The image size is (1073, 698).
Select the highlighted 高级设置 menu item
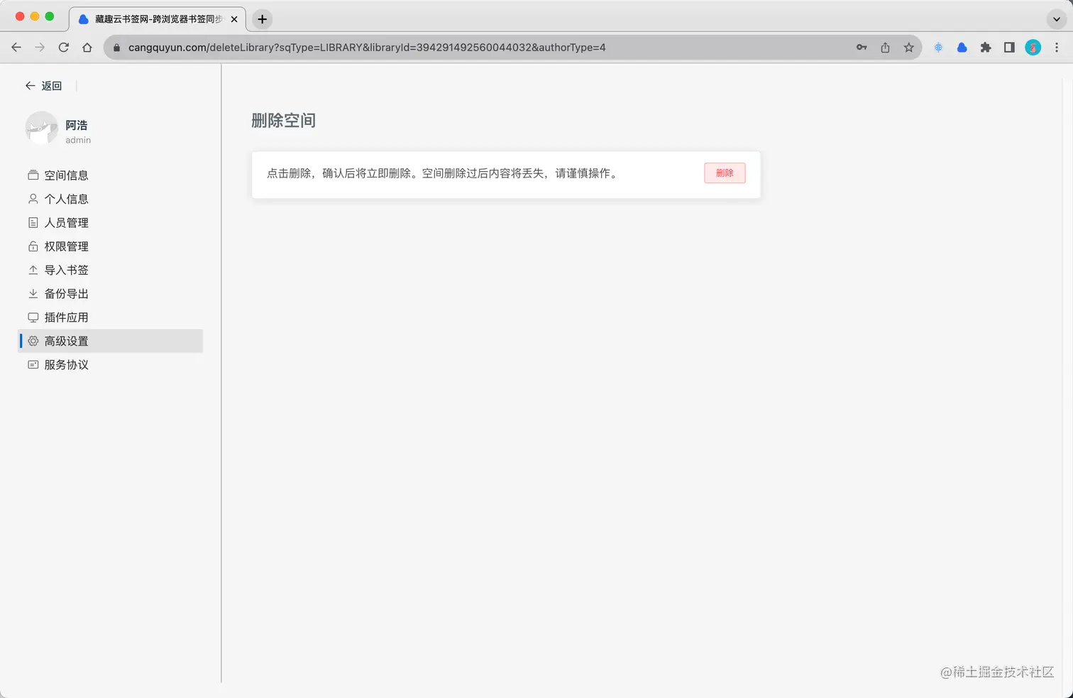[67, 341]
